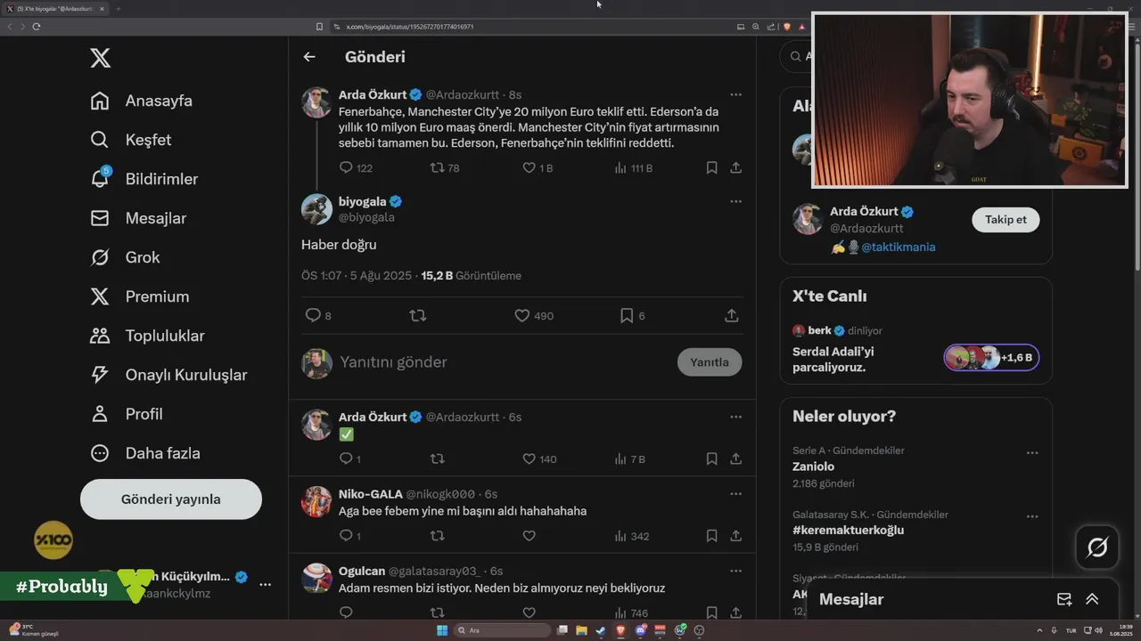
Task: Open listener avatars +1,6 B pill
Action: tap(991, 358)
